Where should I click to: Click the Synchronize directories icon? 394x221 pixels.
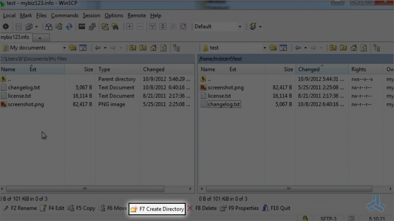[59, 26]
